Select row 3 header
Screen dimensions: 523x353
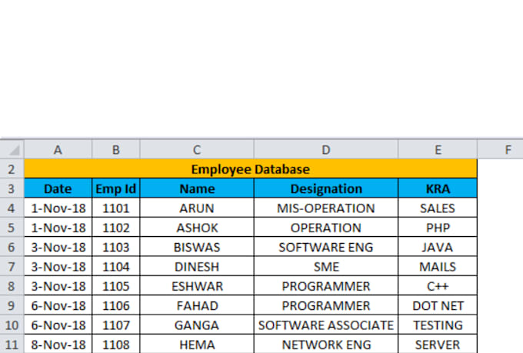[12, 188]
